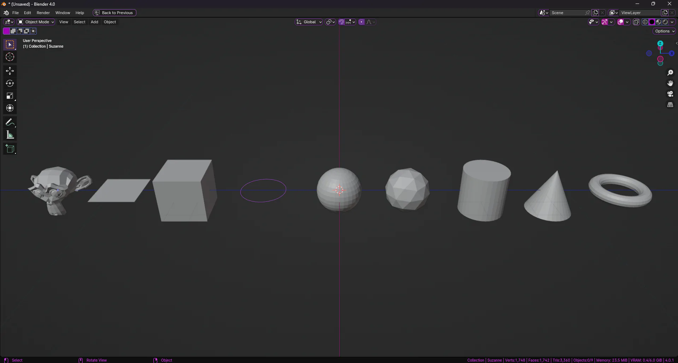Viewport: 678px width, 363px height.
Task: Toggle proportional editing
Action: (x=361, y=22)
